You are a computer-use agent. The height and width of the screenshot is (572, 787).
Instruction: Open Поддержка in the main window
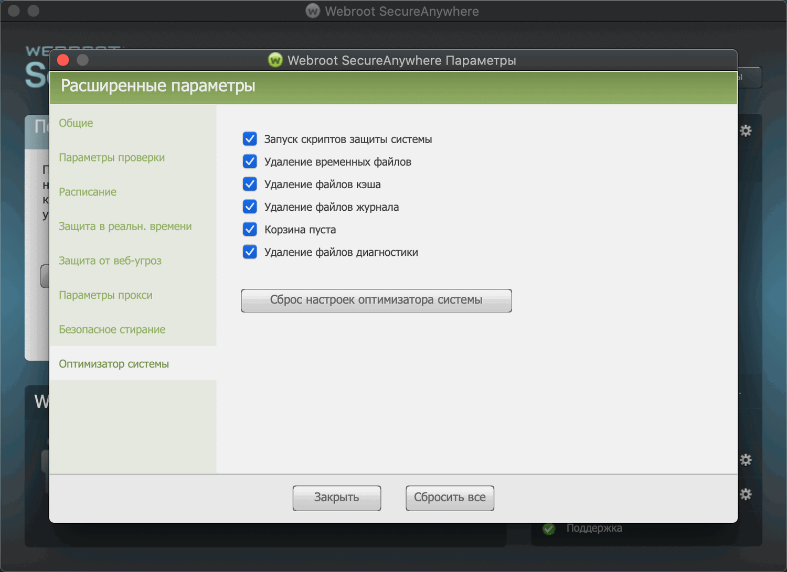(594, 528)
